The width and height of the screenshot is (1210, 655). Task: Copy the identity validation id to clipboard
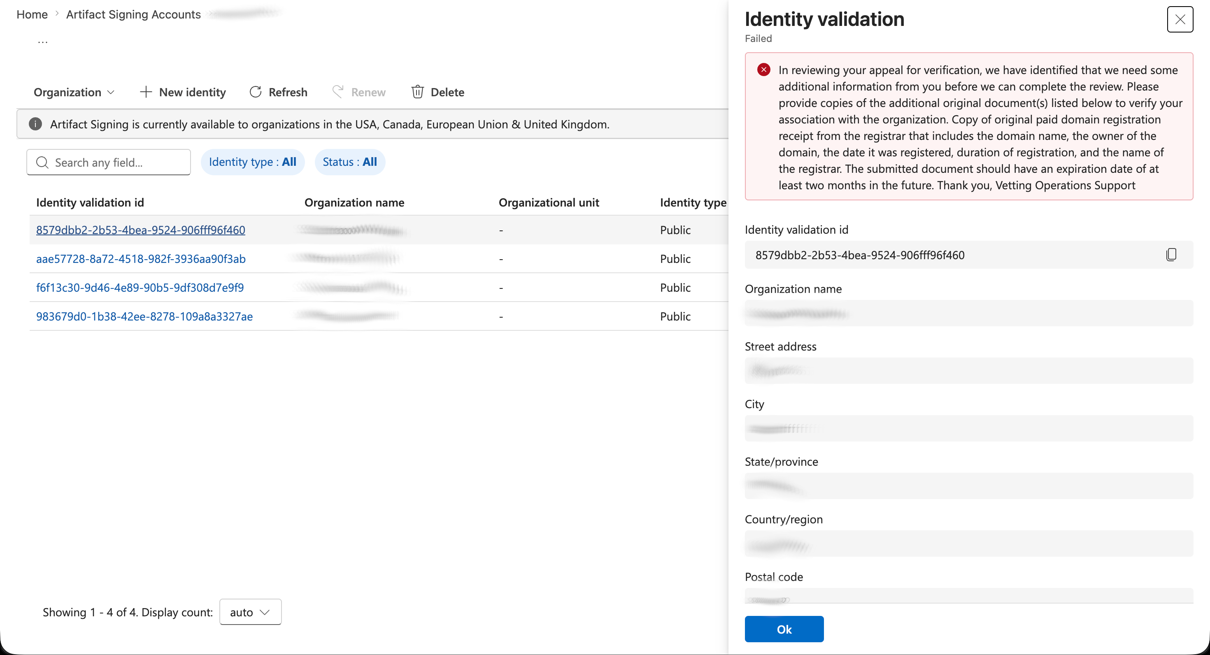pyautogui.click(x=1171, y=255)
